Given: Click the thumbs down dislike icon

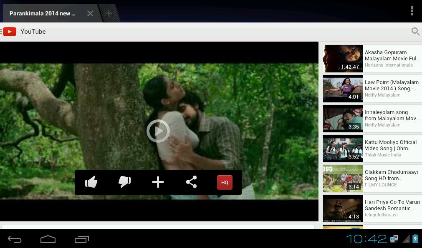Looking at the screenshot, I should coord(125,182).
